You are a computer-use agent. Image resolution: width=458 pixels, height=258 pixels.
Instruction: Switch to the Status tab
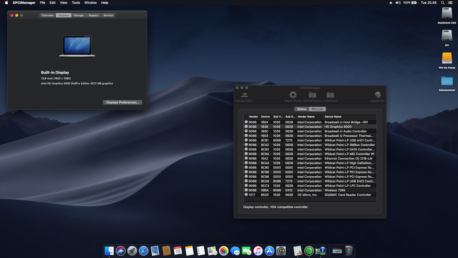[301, 109]
